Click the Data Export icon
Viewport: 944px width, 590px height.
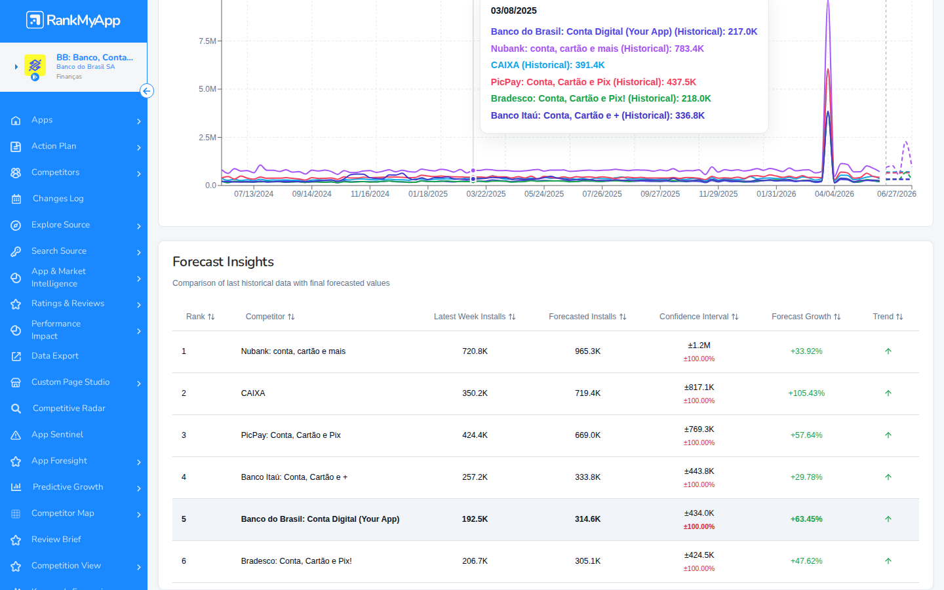16,357
